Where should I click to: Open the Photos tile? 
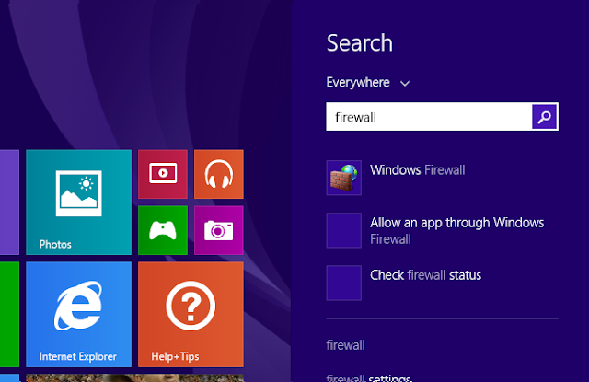78,203
